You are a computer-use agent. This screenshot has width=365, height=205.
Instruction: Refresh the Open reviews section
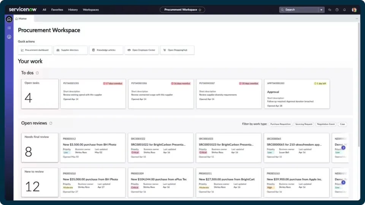[51, 123]
